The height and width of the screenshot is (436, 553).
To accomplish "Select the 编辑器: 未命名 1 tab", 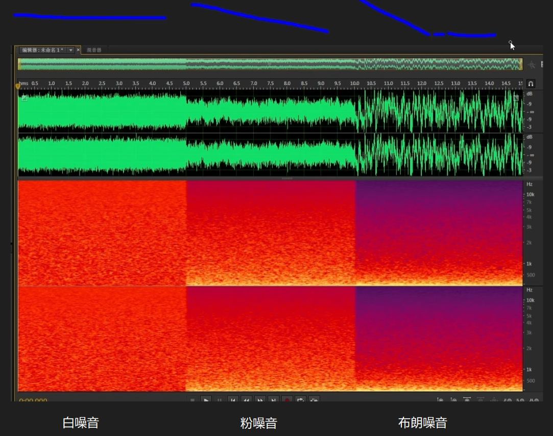I will tap(43, 50).
